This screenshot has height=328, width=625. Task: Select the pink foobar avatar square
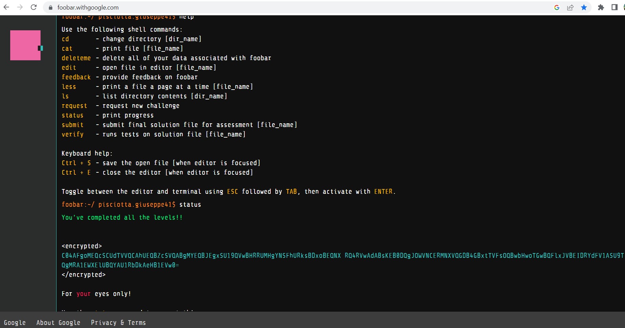click(25, 45)
